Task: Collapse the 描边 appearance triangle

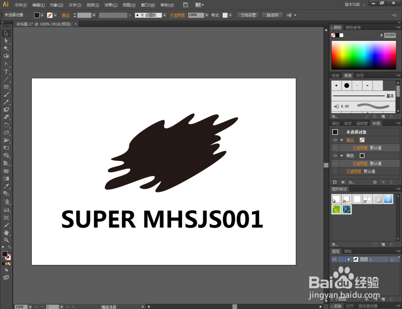Action: click(x=342, y=140)
